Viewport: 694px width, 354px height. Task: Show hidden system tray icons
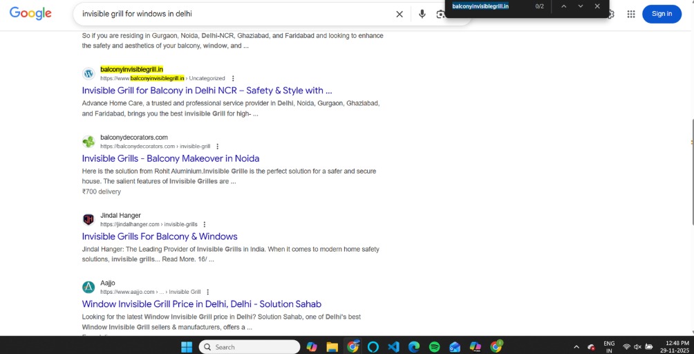pos(576,346)
